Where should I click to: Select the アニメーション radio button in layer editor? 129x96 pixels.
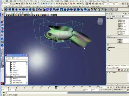(120, 65)
